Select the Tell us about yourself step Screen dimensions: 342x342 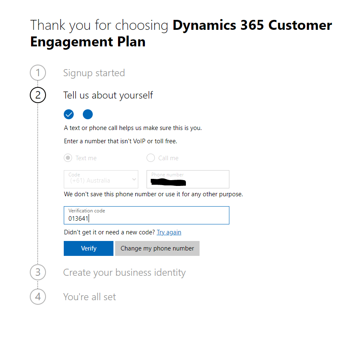(x=108, y=95)
